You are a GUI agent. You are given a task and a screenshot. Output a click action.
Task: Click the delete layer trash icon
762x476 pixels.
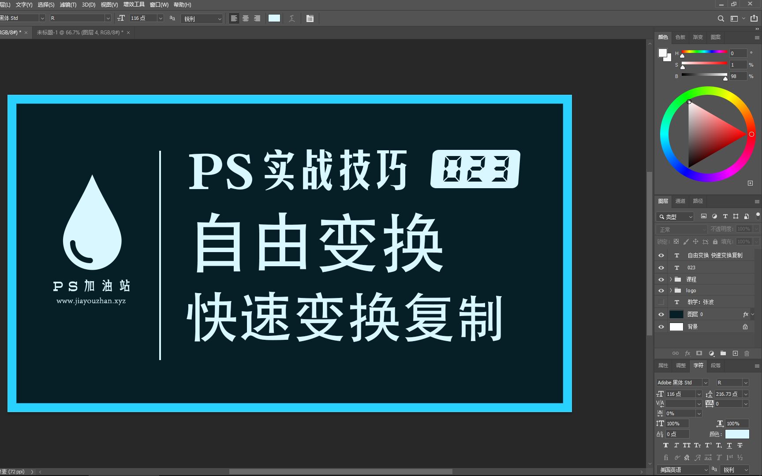point(747,353)
